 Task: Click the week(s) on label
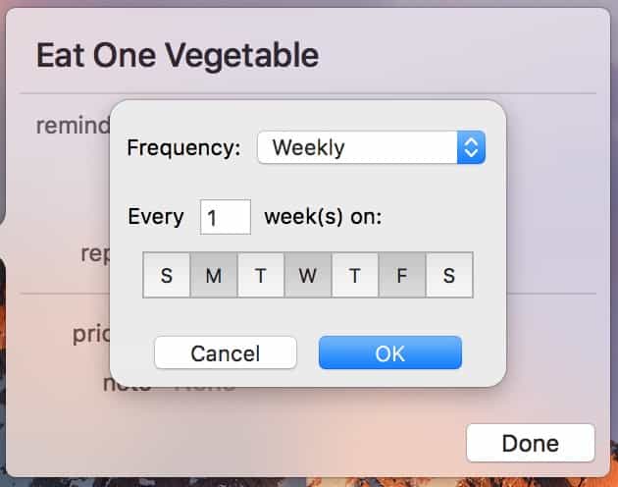(x=323, y=217)
